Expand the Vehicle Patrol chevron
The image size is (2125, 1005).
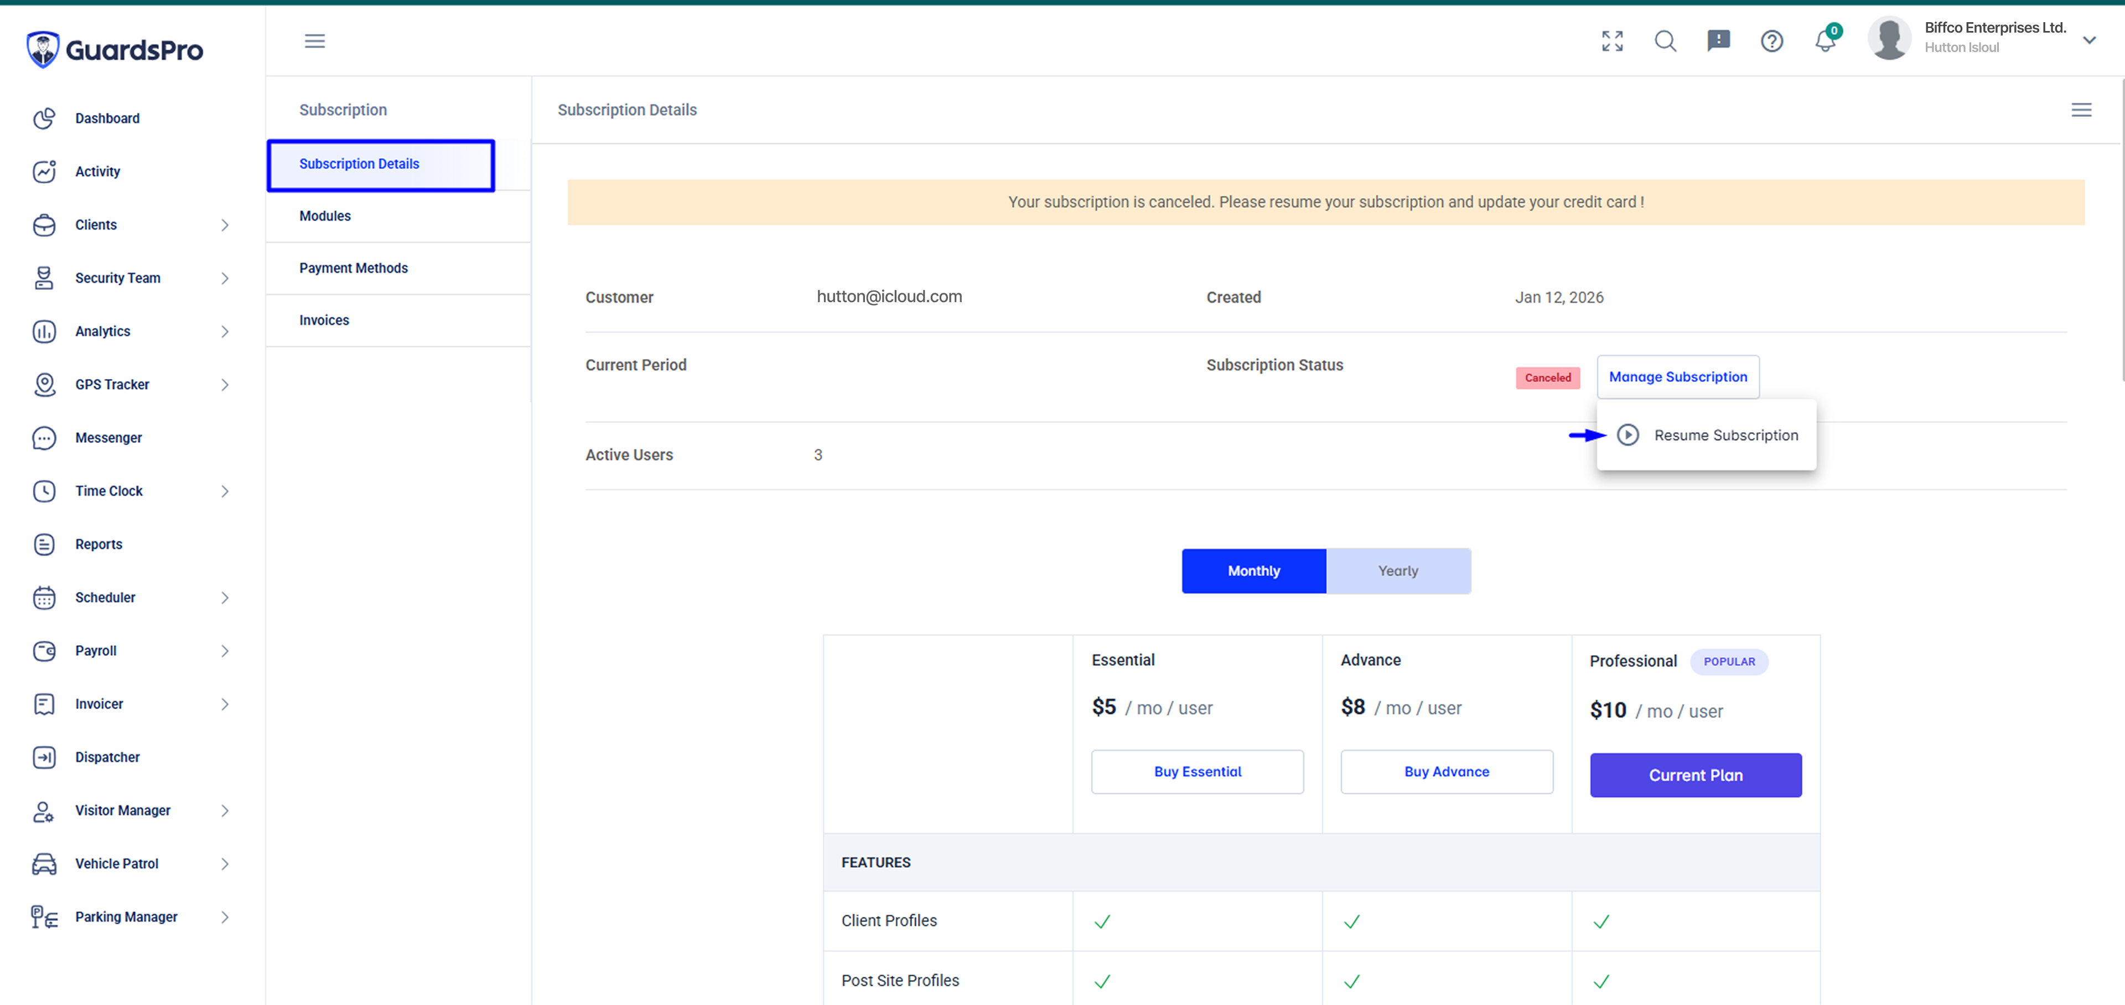pyautogui.click(x=224, y=864)
